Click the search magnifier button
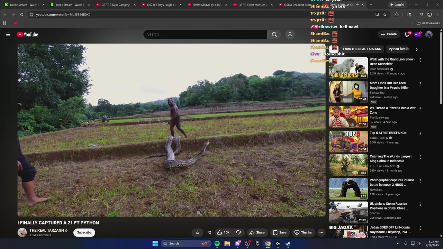The image size is (443, 249). [274, 34]
